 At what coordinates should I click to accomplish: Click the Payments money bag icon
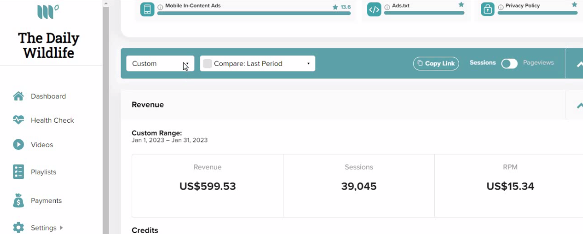(x=18, y=201)
